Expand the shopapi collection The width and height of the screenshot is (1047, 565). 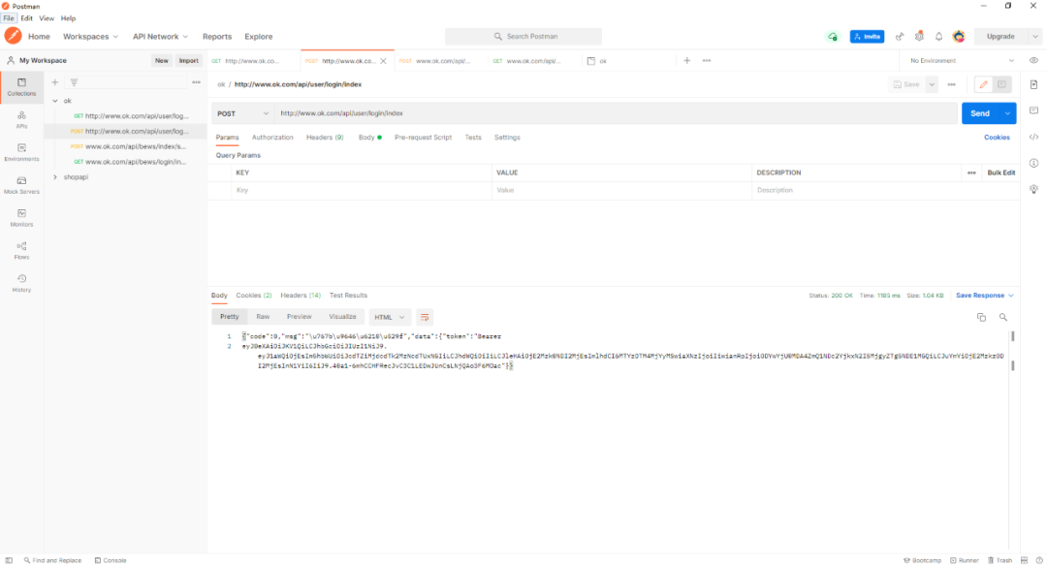(x=55, y=177)
